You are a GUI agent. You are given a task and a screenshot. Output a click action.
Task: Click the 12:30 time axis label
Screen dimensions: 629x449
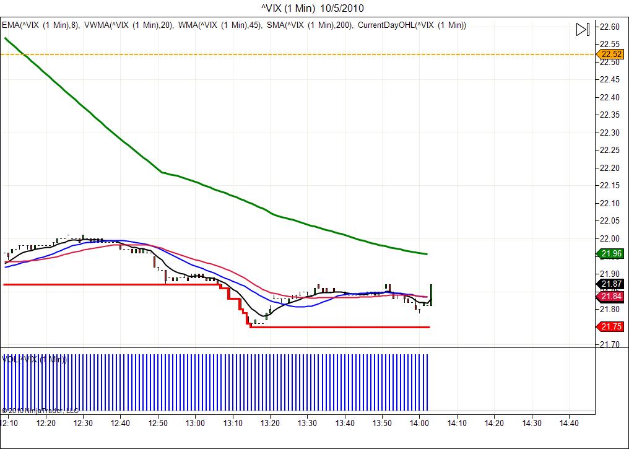pos(83,423)
